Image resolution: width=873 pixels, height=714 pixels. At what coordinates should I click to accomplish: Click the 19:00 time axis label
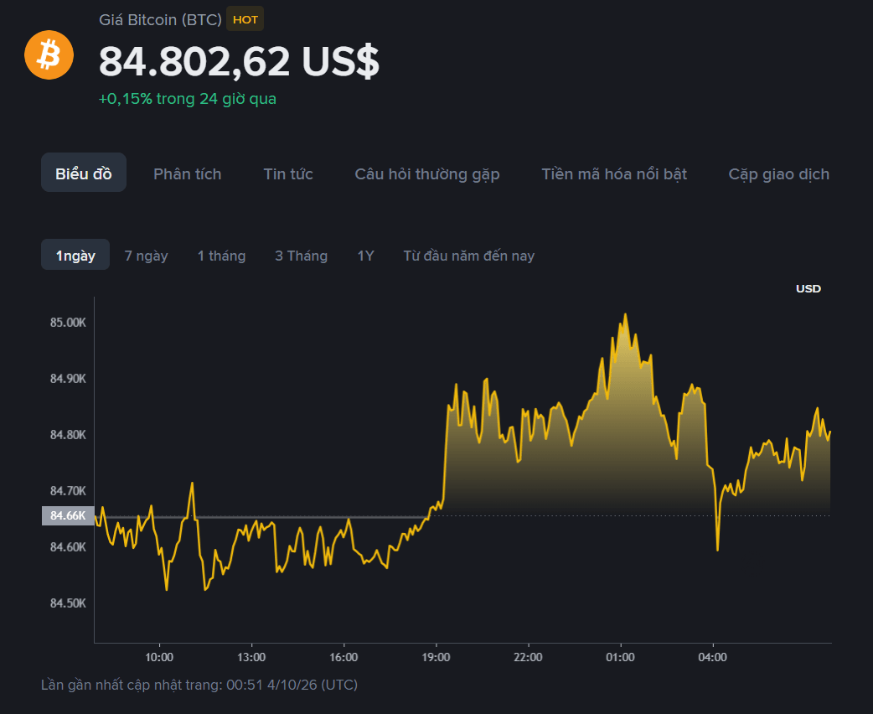(436, 657)
